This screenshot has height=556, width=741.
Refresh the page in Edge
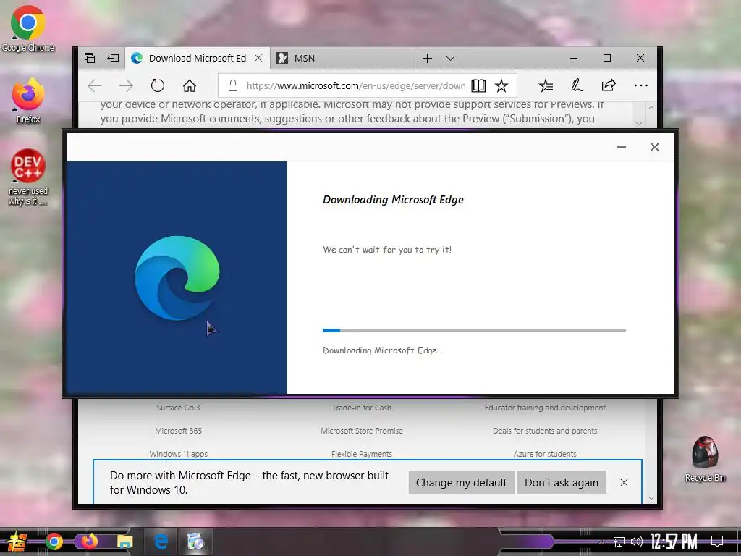(x=157, y=85)
